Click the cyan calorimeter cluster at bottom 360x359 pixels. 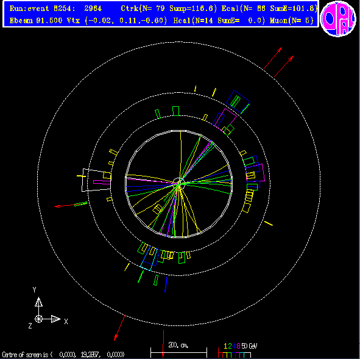coord(149,259)
